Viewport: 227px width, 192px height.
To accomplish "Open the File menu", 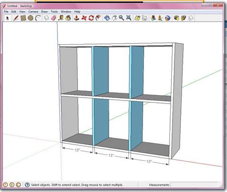I will tap(6, 11).
